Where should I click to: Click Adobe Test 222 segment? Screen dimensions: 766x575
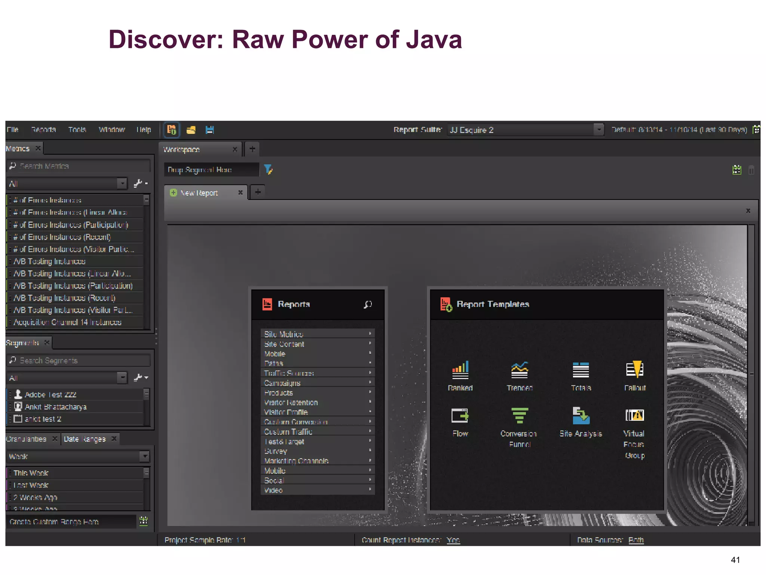click(75, 394)
